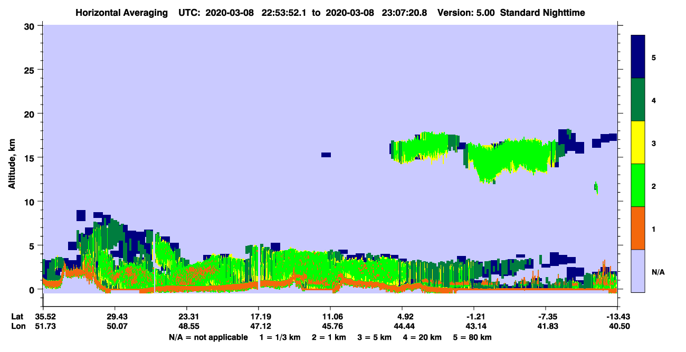Viewport: 686px width, 352px height.
Task: Click the dark blue colorbar segment labeled 5
Action: pyautogui.click(x=638, y=57)
